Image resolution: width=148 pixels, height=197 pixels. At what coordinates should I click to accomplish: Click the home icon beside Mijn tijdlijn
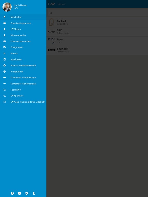click(5, 17)
